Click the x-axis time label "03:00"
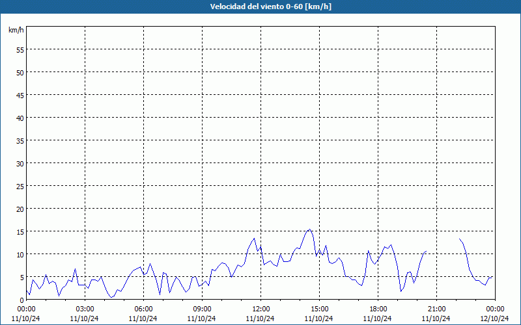This screenshot has width=521, height=325. coord(85,309)
